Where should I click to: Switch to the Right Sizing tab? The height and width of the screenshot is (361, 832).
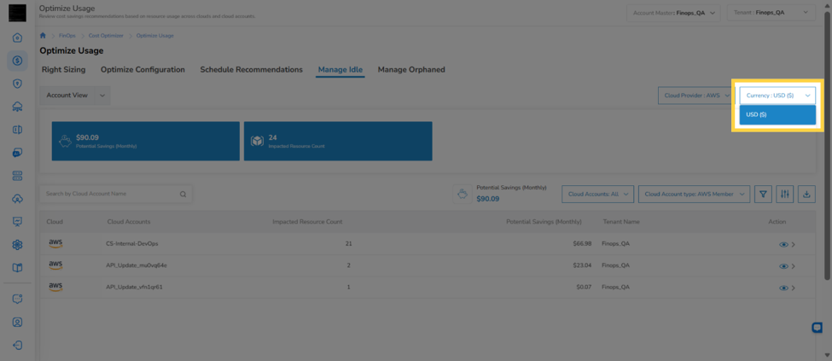63,69
